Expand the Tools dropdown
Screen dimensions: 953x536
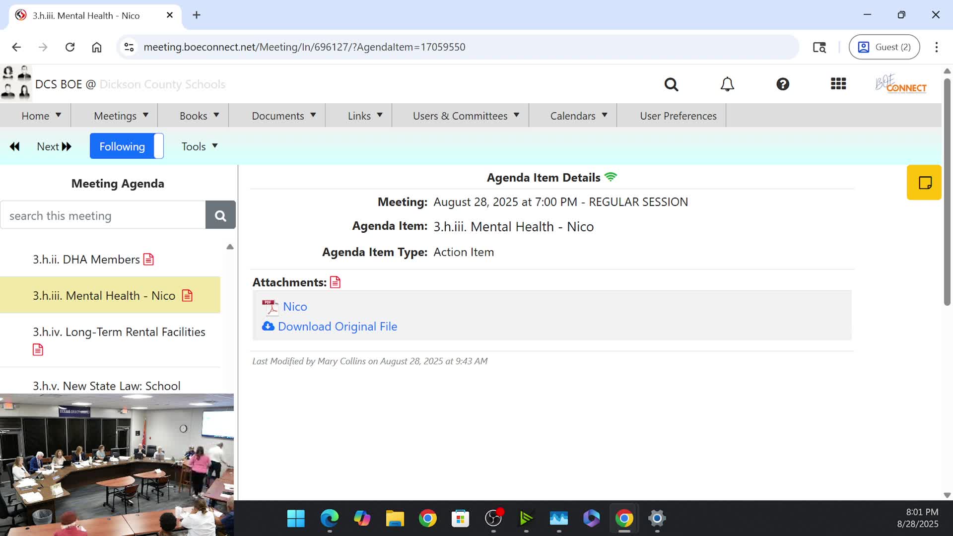[199, 146]
